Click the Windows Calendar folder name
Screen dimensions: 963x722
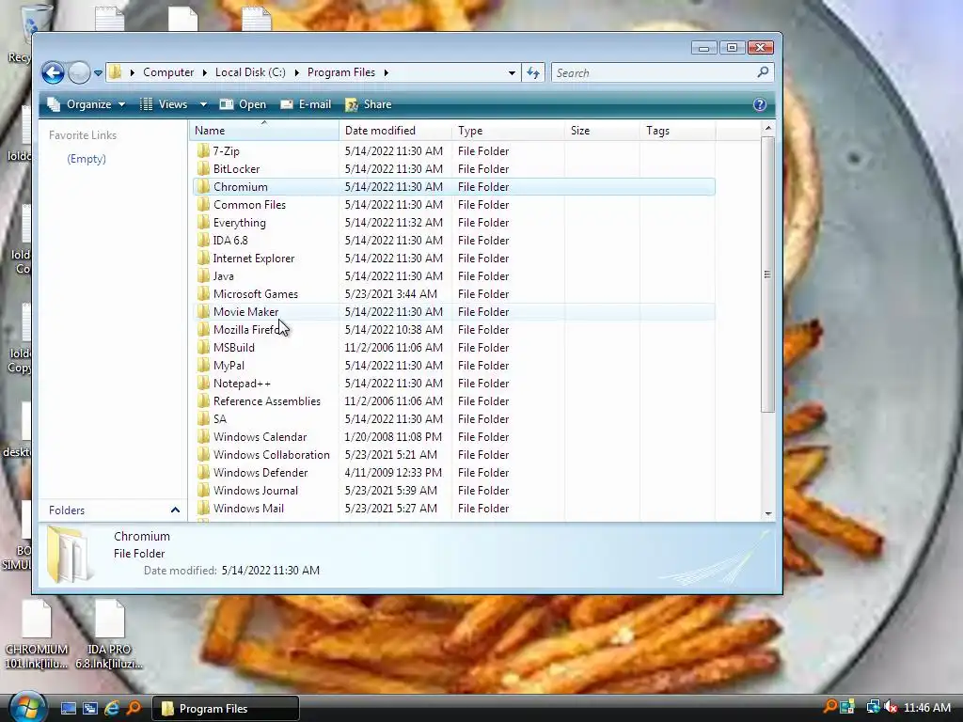tap(260, 436)
